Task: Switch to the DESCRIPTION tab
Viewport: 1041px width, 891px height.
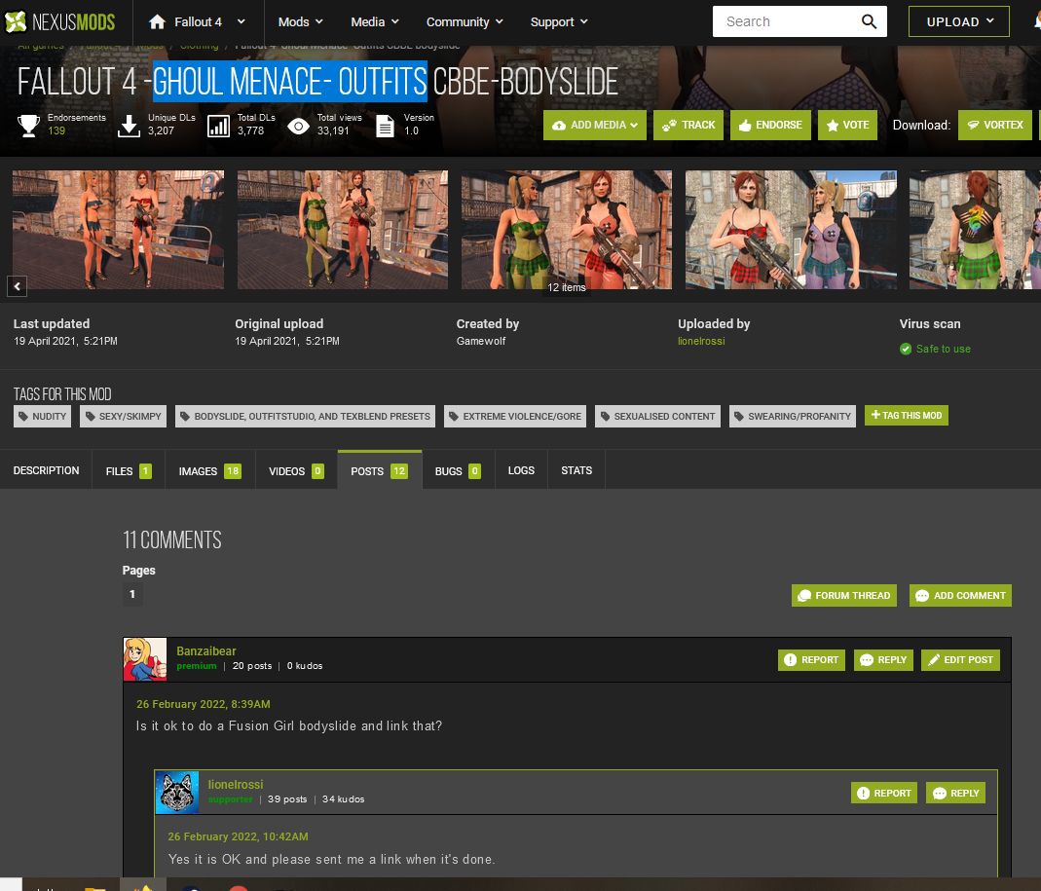Action: pos(46,470)
